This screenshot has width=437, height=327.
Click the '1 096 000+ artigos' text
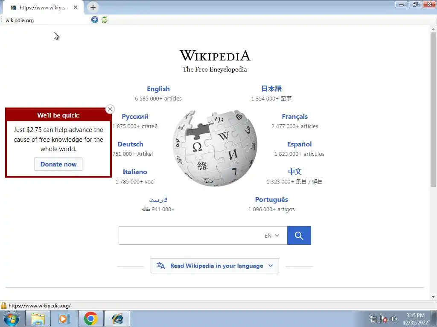click(271, 209)
